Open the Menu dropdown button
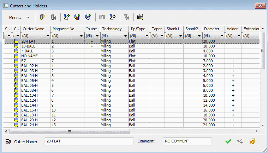 click(x=19, y=17)
